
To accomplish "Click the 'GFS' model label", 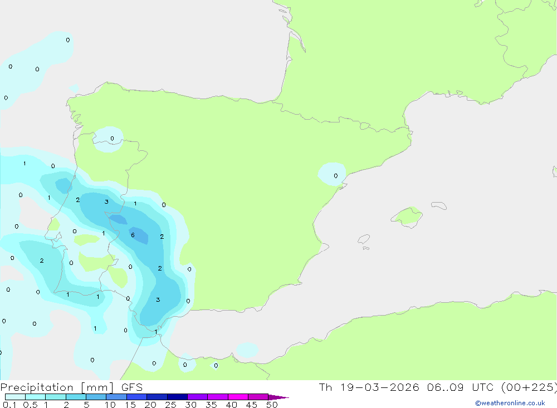I will click(132, 387).
